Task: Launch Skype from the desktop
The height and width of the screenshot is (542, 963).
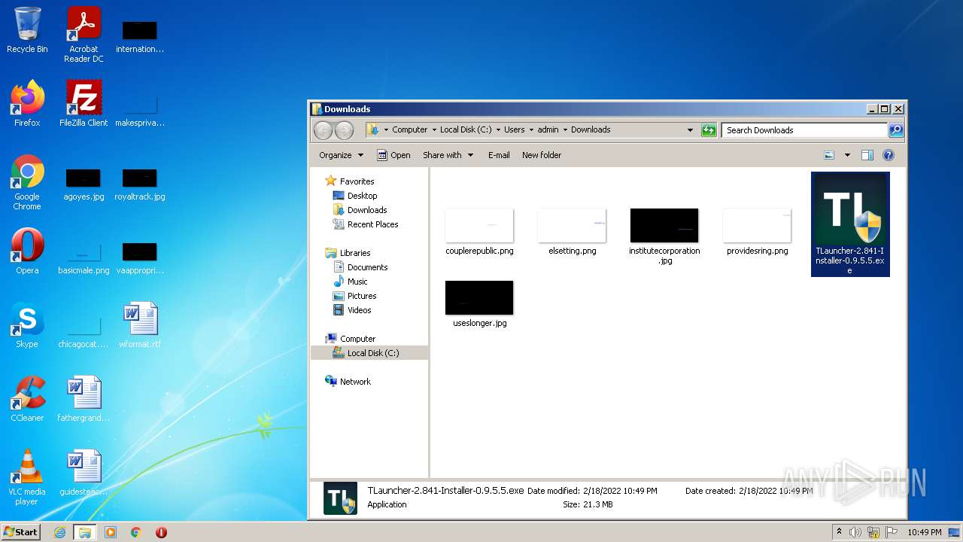Action: coord(27,325)
